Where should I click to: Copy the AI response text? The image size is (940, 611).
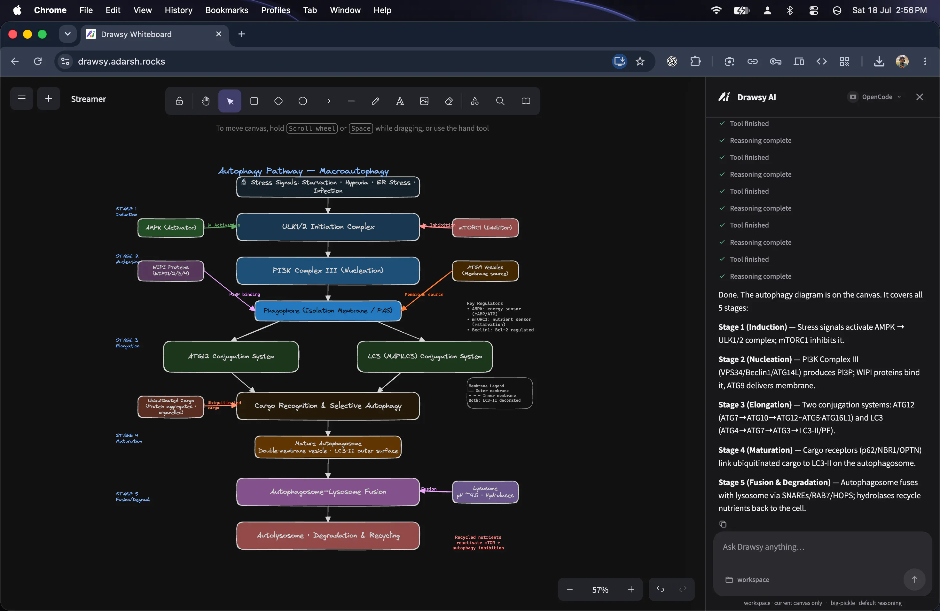pyautogui.click(x=723, y=524)
